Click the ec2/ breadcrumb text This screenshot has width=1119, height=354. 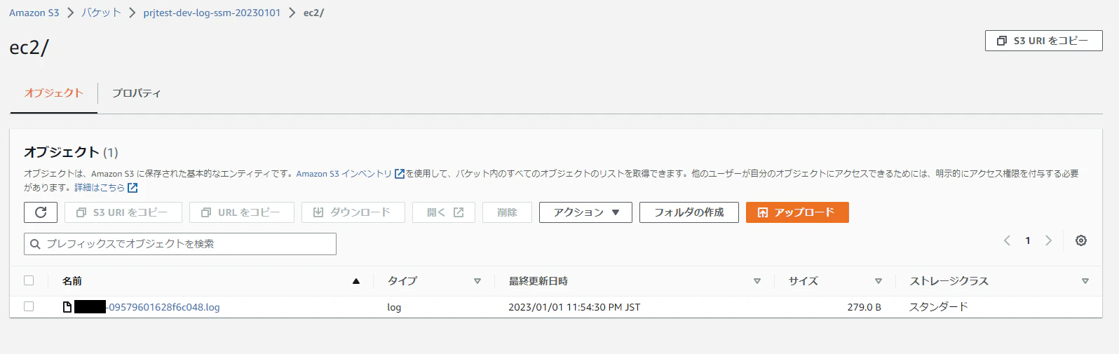pyautogui.click(x=313, y=13)
